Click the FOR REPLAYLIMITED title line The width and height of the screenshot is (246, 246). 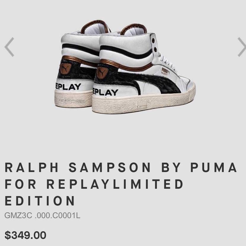[94, 184]
